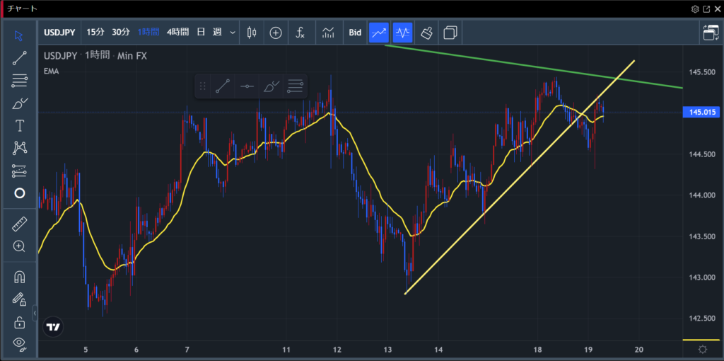Click the stacked squares layout icon
This screenshot has height=361, width=724.
(450, 33)
